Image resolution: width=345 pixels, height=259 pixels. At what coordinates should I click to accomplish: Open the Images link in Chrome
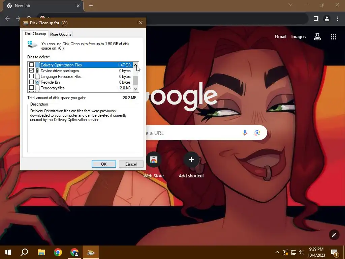click(x=299, y=36)
